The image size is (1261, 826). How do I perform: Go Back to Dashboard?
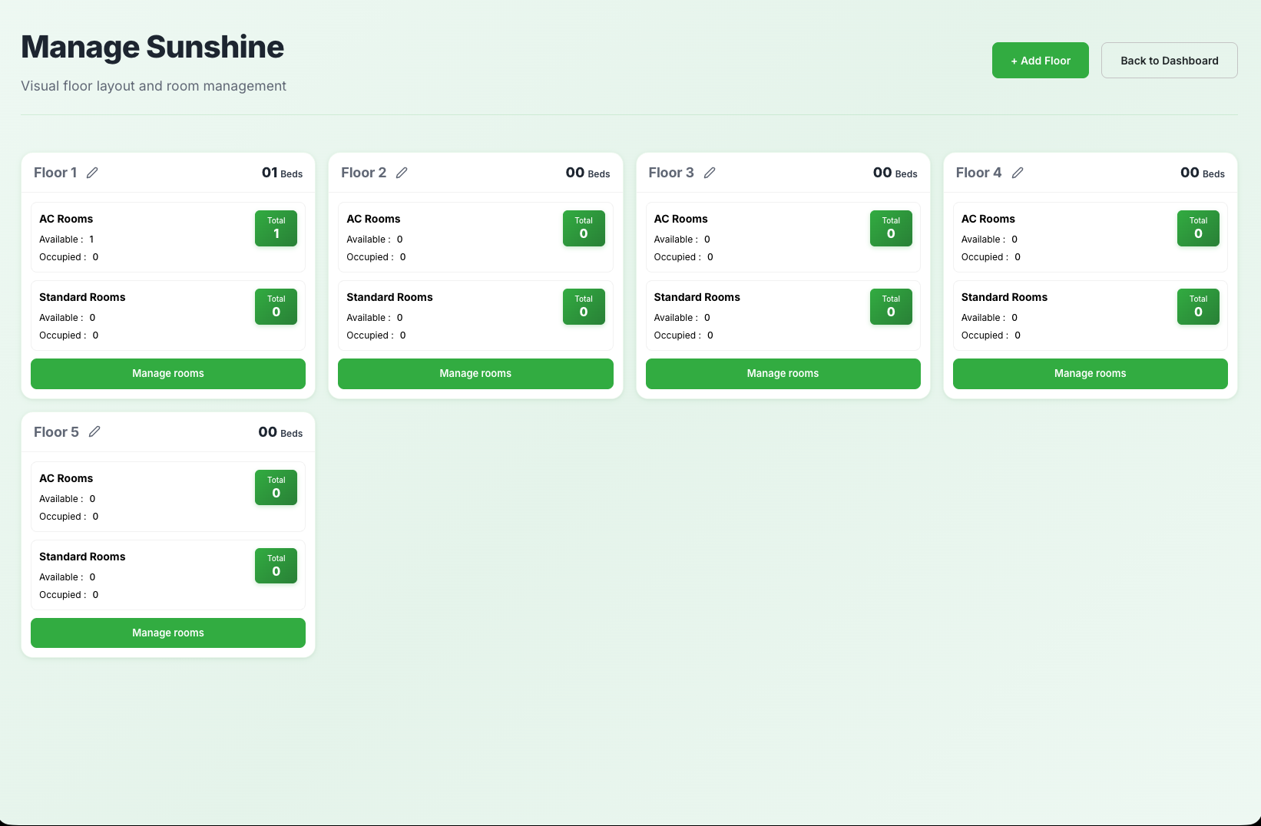point(1169,60)
